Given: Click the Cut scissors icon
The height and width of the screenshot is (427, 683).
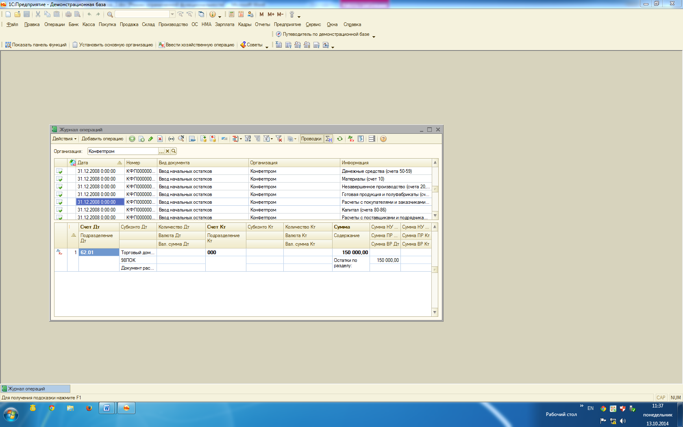Looking at the screenshot, I should tap(38, 14).
